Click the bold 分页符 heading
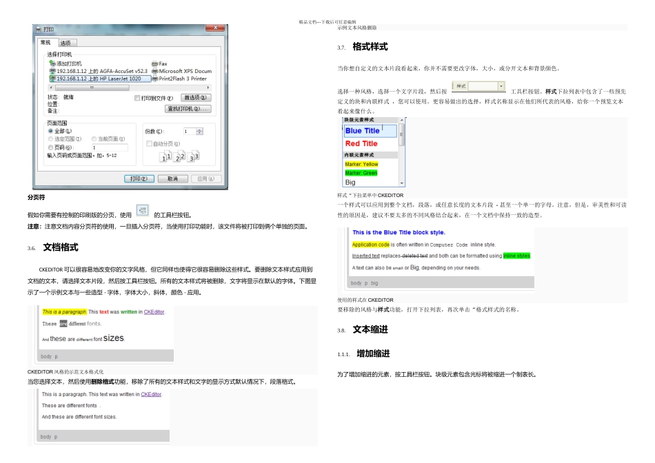This screenshot has height=463, width=655. click(x=36, y=198)
